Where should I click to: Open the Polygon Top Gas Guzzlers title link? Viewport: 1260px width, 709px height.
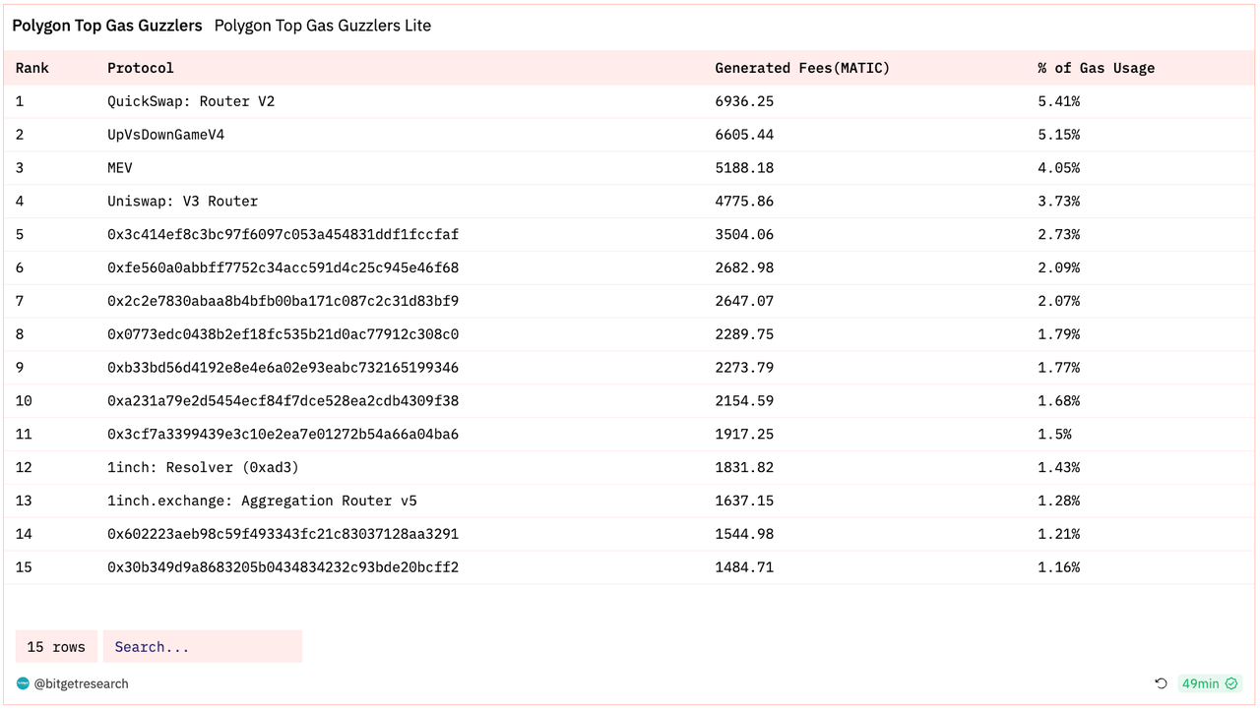[107, 26]
